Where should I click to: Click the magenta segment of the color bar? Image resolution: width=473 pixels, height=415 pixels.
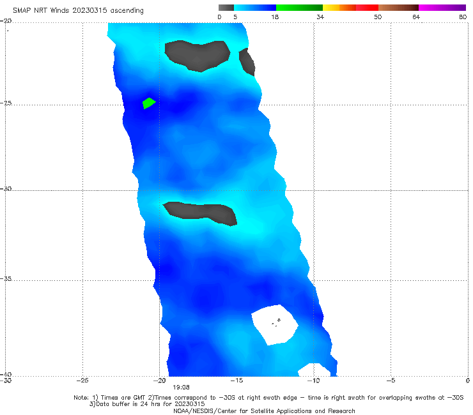pos(442,8)
